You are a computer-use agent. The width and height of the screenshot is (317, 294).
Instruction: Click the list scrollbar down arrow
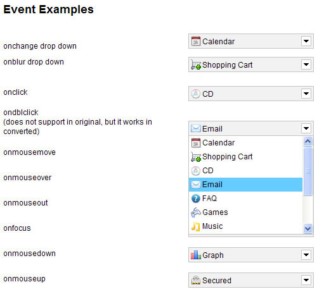click(307, 228)
